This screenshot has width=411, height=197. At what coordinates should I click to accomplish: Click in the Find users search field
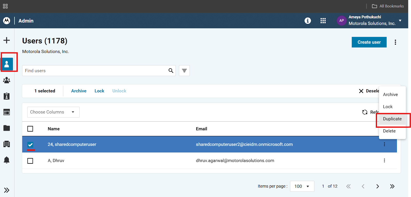point(95,71)
